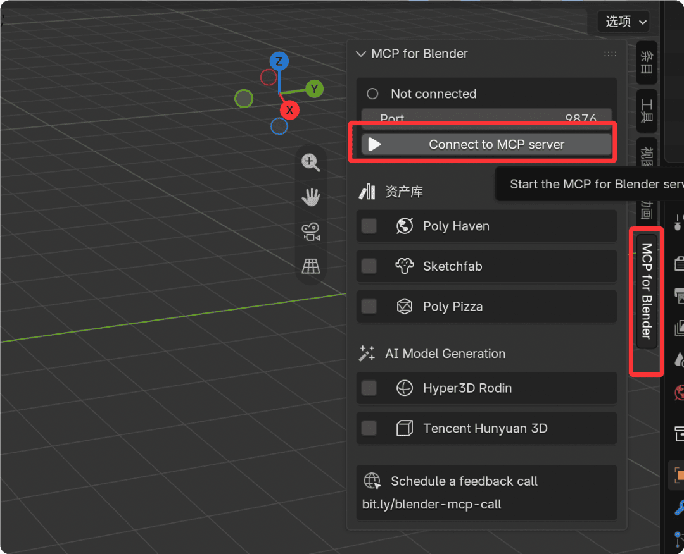The width and height of the screenshot is (684, 554).
Task: Click the red X axis gizmo handle
Action: [289, 110]
